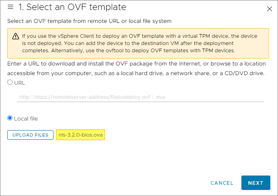278x196 pixels.
Task: Select the URL radio button
Action: (x=10, y=82)
